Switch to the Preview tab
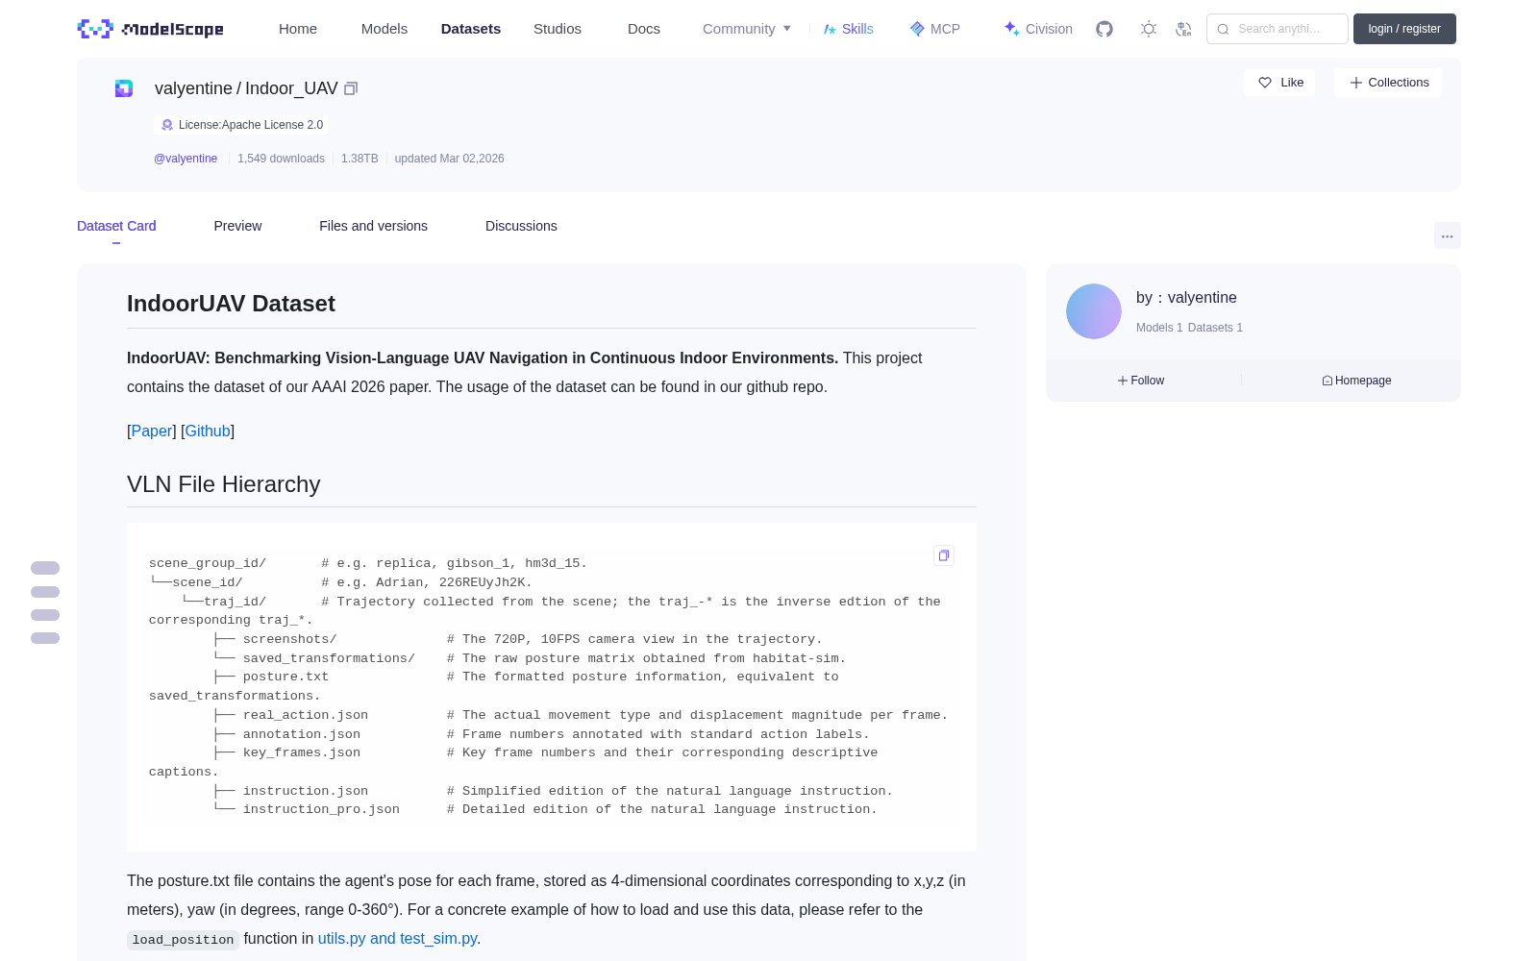 click(237, 226)
